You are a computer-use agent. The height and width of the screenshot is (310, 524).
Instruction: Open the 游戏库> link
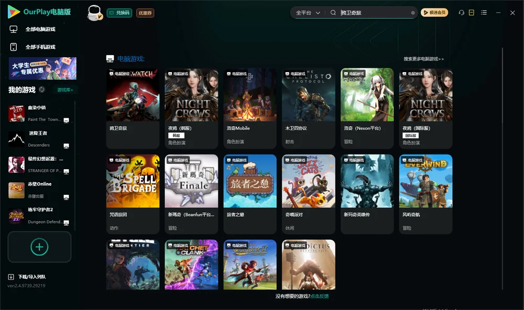(65, 90)
